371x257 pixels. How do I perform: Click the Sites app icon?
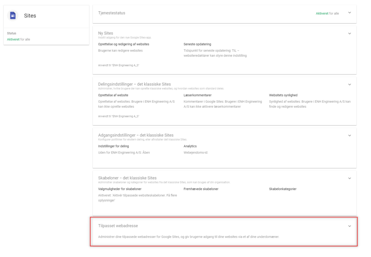pyautogui.click(x=13, y=16)
